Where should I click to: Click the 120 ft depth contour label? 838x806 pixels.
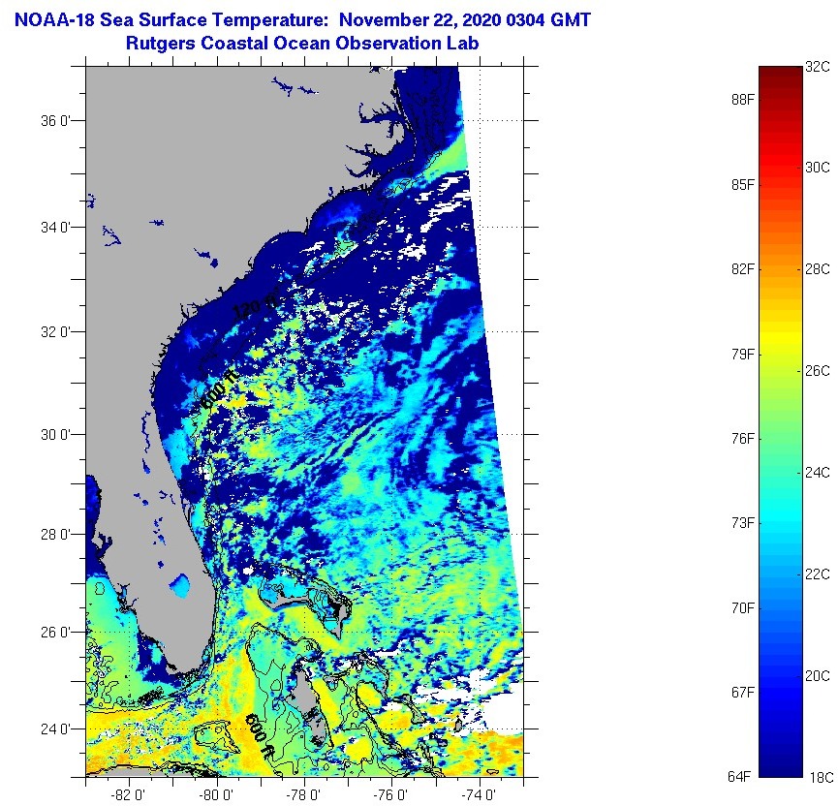[x=256, y=305]
